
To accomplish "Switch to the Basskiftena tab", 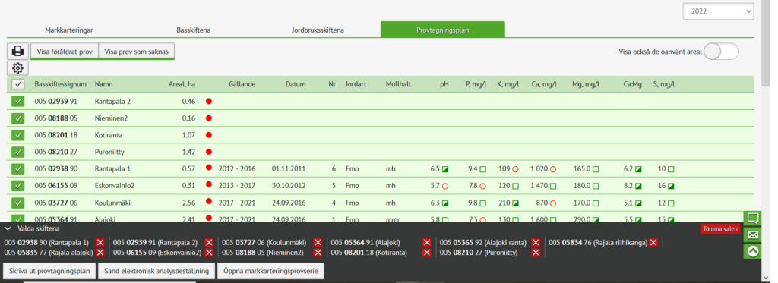I will click(x=194, y=30).
